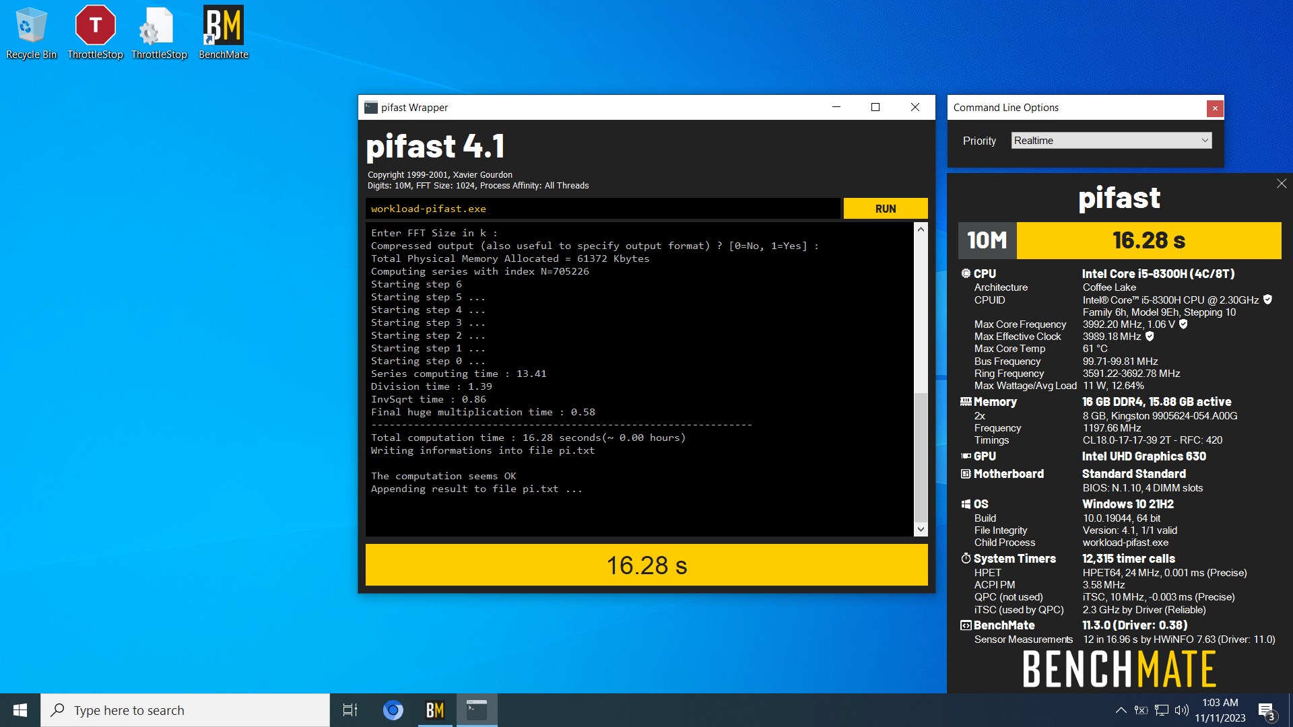The width and height of the screenshot is (1293, 727).
Task: Open the Recycle Bin desktop icon
Action: (x=31, y=32)
